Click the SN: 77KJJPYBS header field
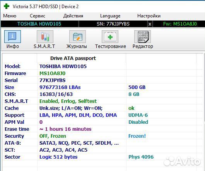Viewport: 205px width, 171px height. click(113, 24)
